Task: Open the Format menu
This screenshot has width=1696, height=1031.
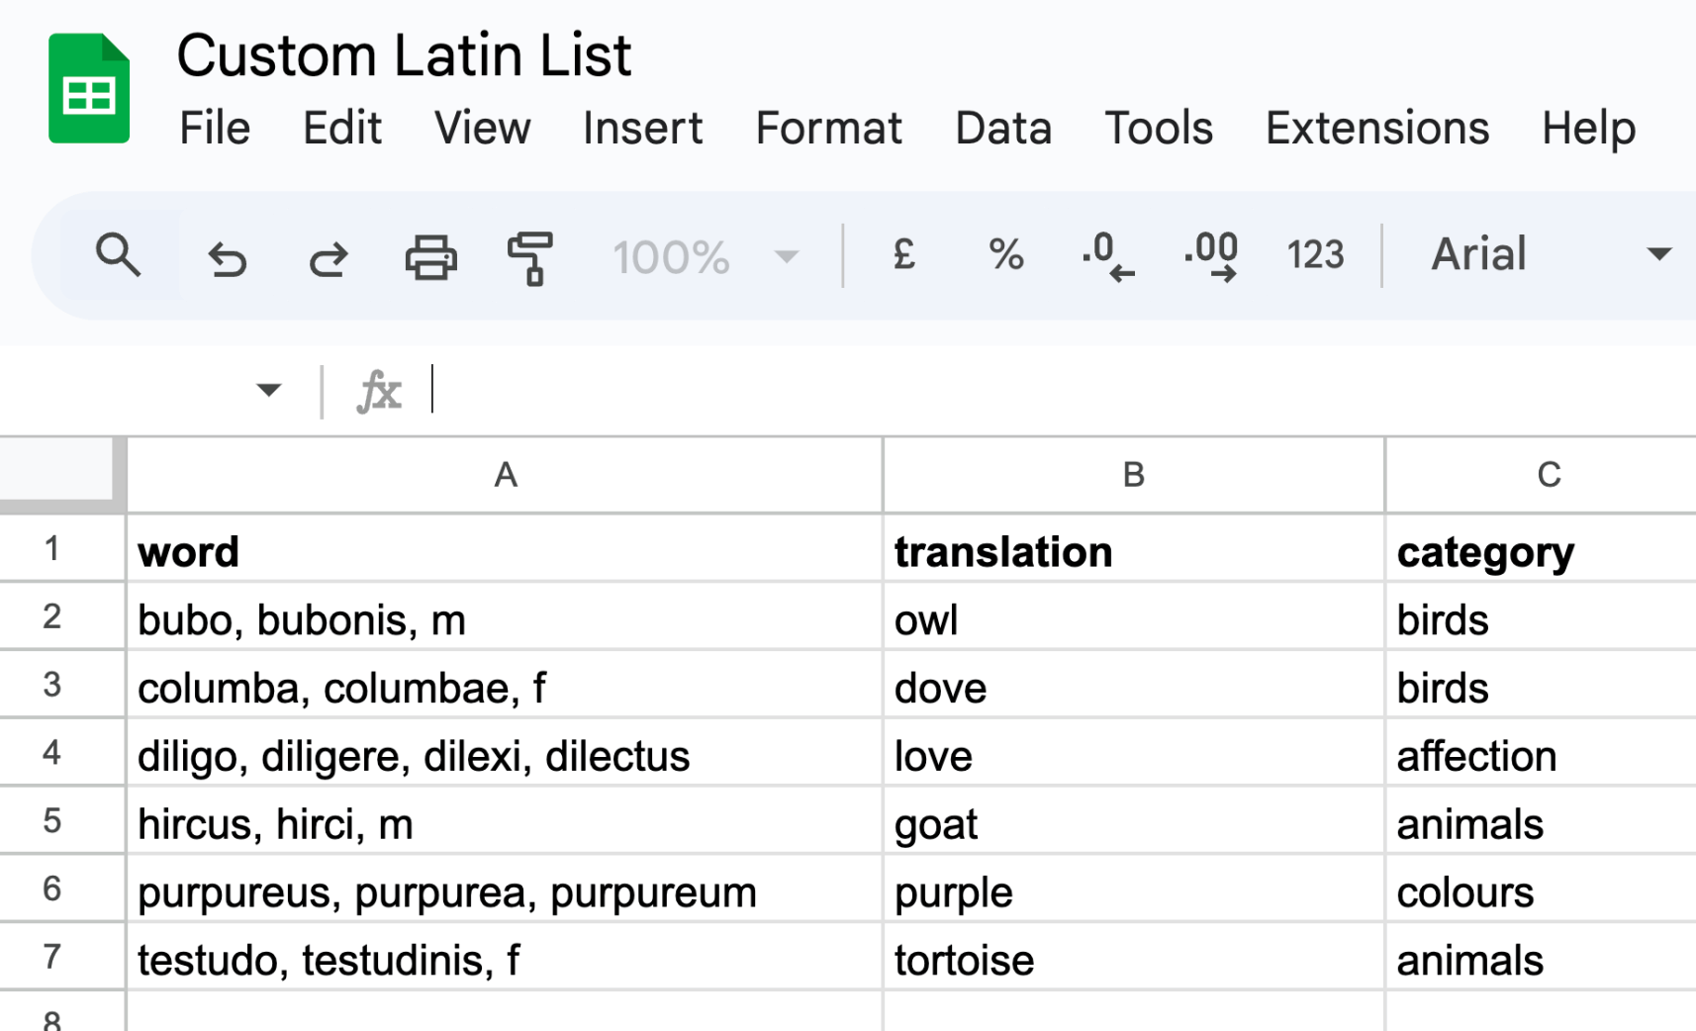Action: click(828, 128)
